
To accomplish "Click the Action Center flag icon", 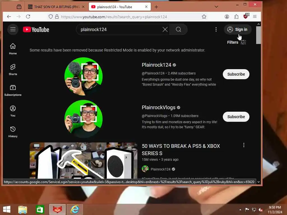I will pos(247,209).
